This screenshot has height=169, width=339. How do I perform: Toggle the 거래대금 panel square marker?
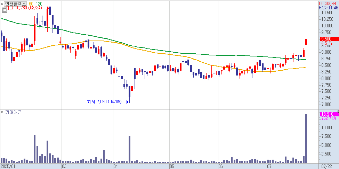tap(2, 112)
